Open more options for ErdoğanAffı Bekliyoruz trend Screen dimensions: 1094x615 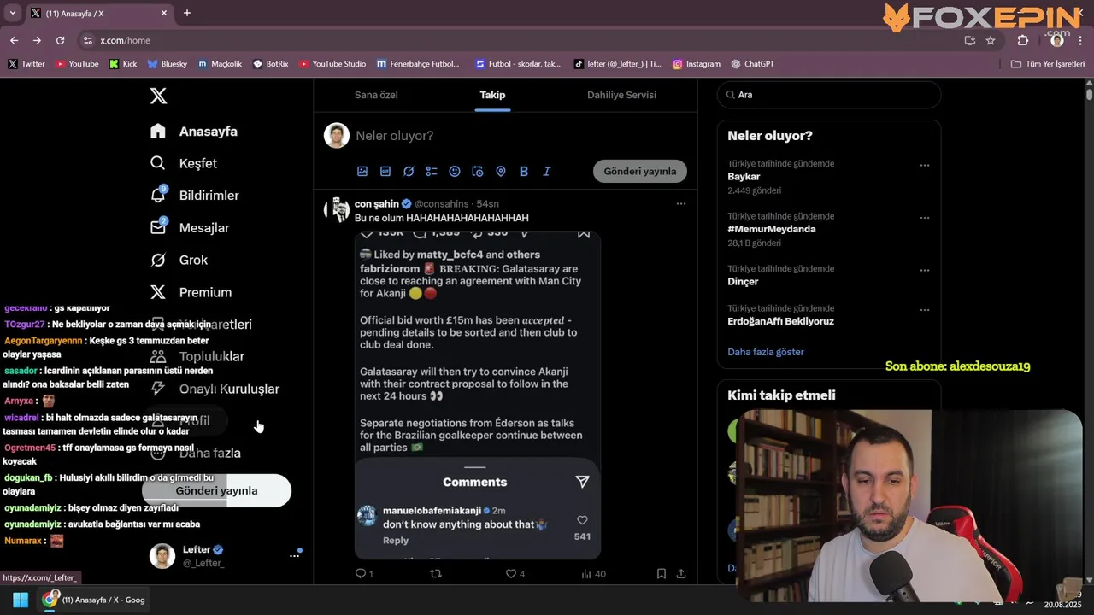point(924,310)
